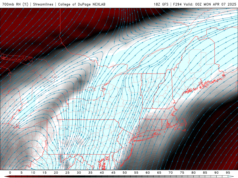Click the "18Z GFS" model run label
Viewport: 238px width, 178px height.
pos(161,4)
